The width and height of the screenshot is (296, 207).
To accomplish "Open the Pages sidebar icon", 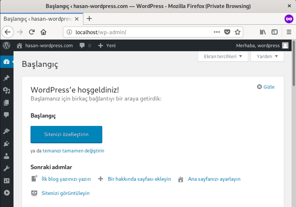I will (x=7, y=103).
